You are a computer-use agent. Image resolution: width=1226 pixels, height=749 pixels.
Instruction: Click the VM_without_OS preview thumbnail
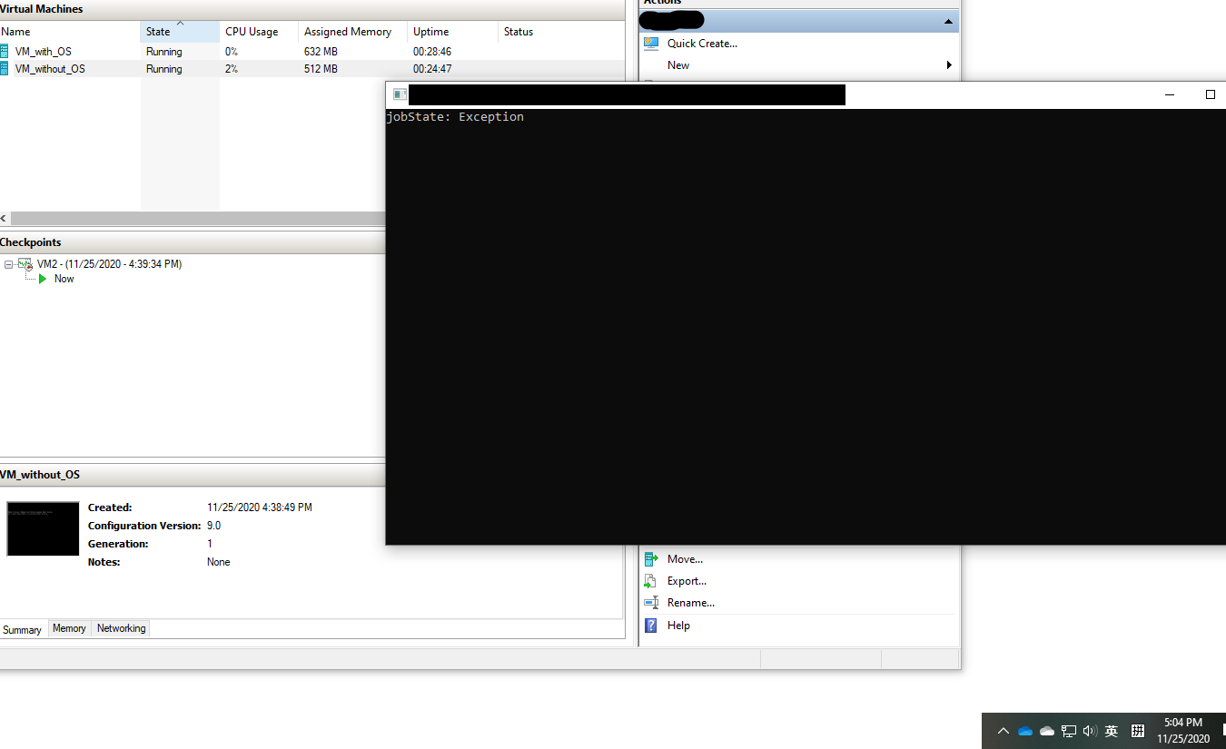point(43,528)
